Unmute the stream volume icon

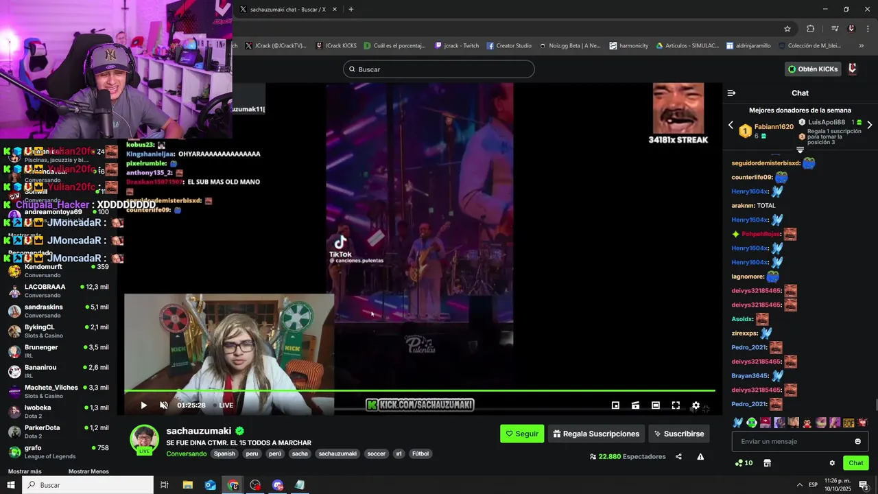tap(164, 405)
